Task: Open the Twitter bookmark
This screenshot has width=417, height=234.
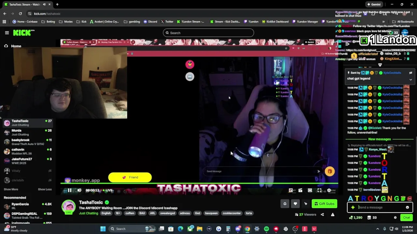Action: point(167,22)
